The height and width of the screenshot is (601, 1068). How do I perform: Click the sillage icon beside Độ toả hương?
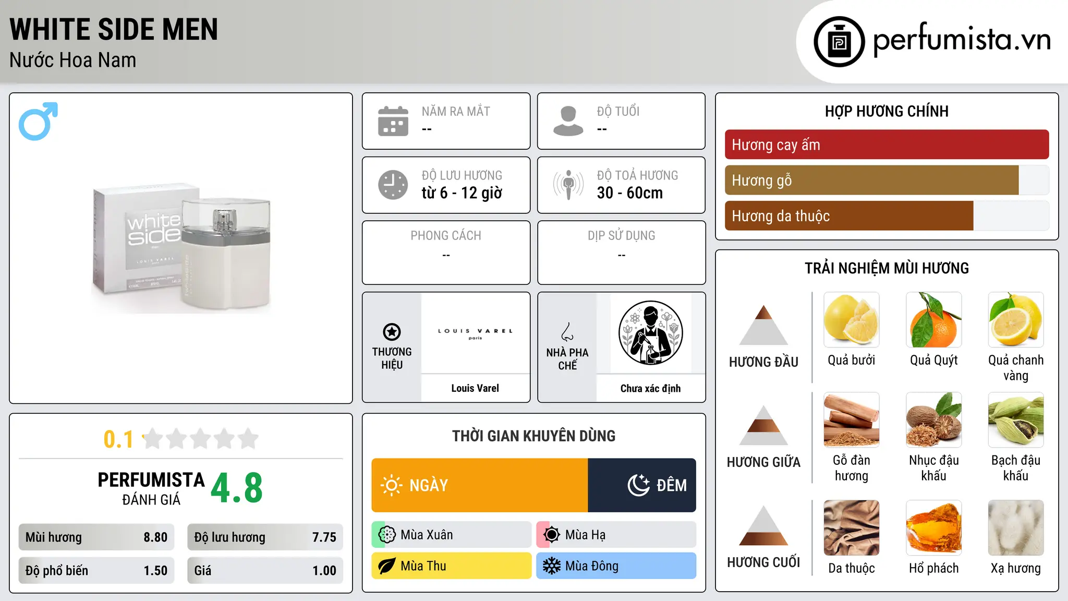tap(568, 185)
